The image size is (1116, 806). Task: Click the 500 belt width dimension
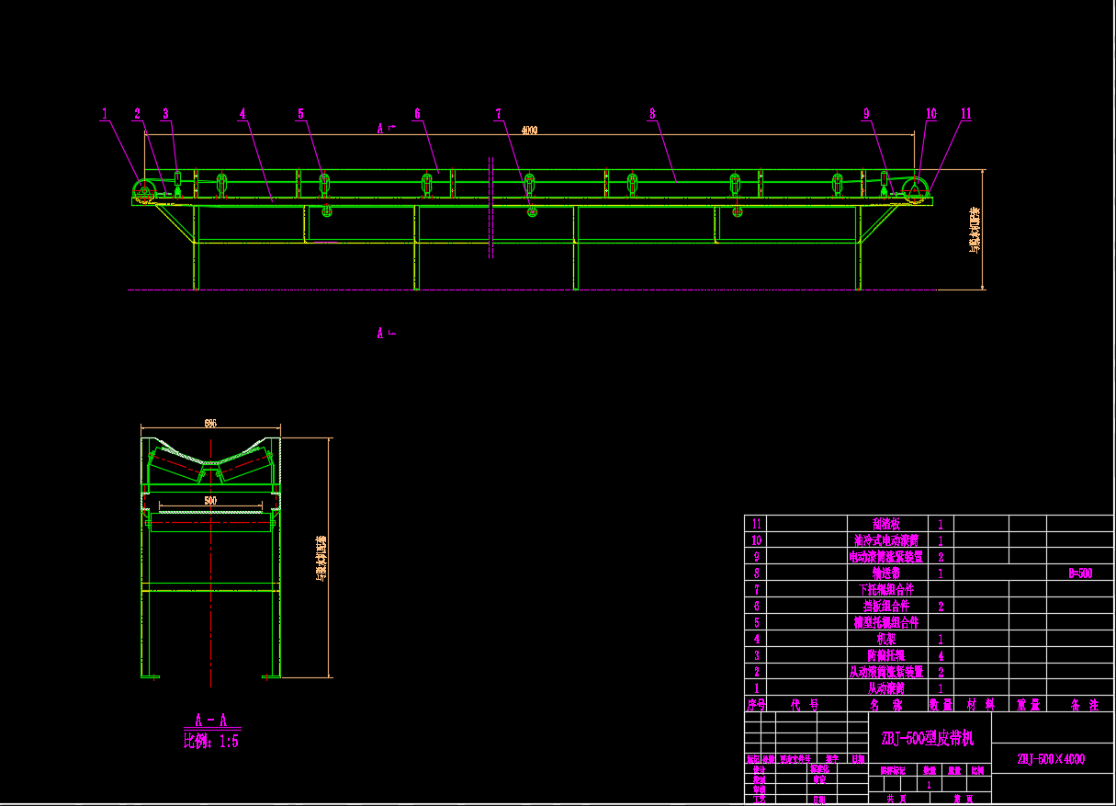[x=210, y=501]
